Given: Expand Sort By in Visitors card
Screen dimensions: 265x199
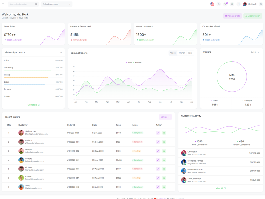Looking at the screenshot, I should 255,52.
